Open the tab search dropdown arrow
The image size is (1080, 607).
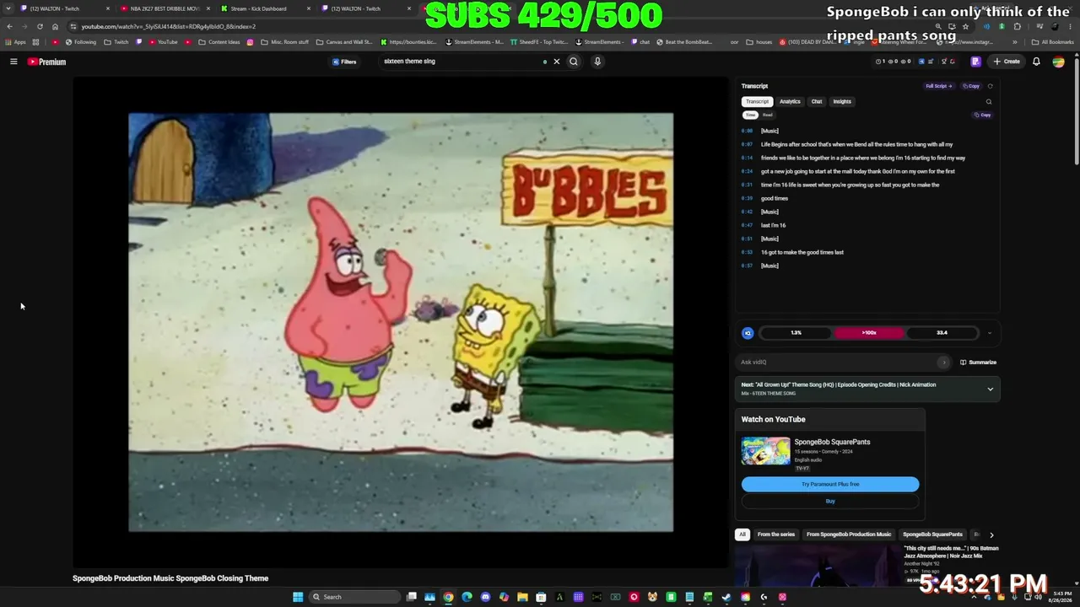pos(8,8)
